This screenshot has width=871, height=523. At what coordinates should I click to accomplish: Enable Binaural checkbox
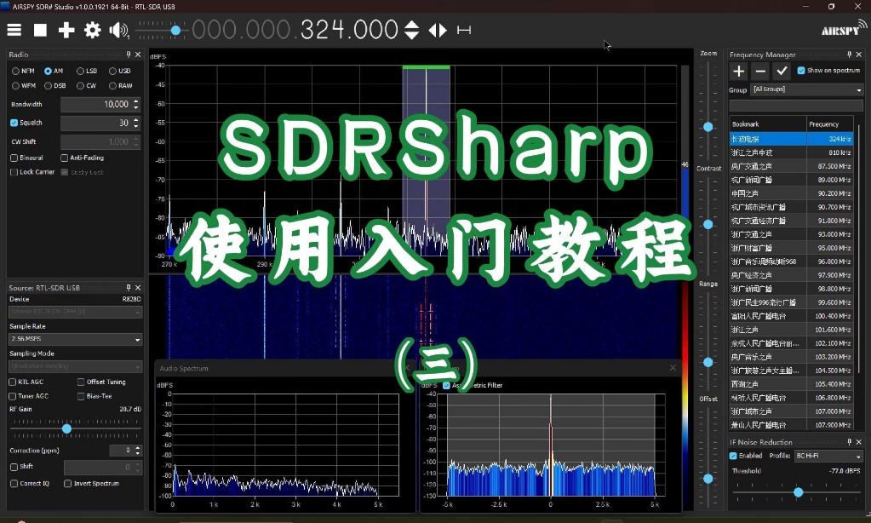tap(14, 158)
